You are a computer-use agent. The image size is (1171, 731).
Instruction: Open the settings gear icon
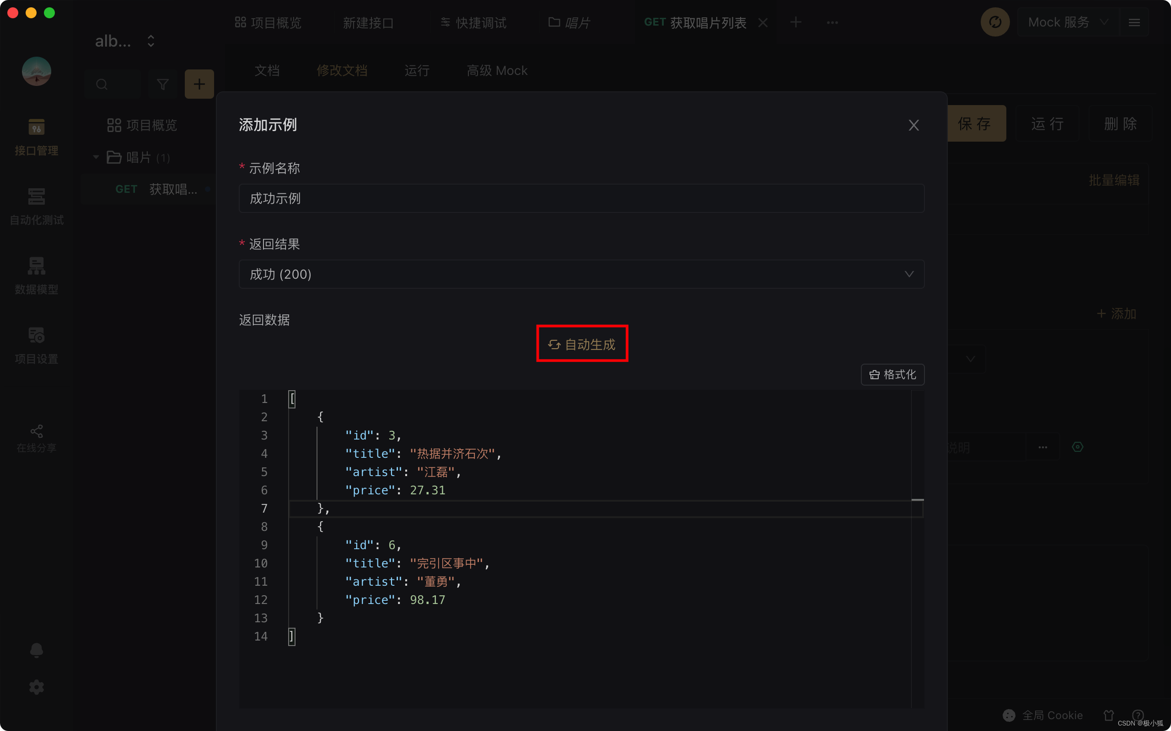[36, 687]
